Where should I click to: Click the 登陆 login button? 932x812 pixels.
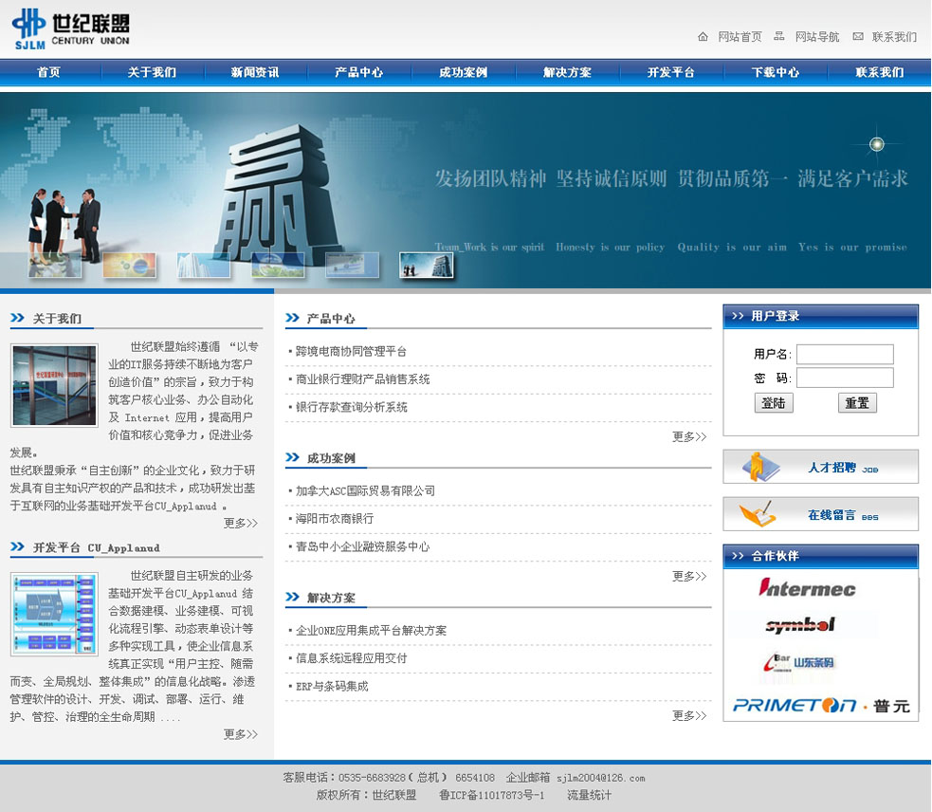774,403
